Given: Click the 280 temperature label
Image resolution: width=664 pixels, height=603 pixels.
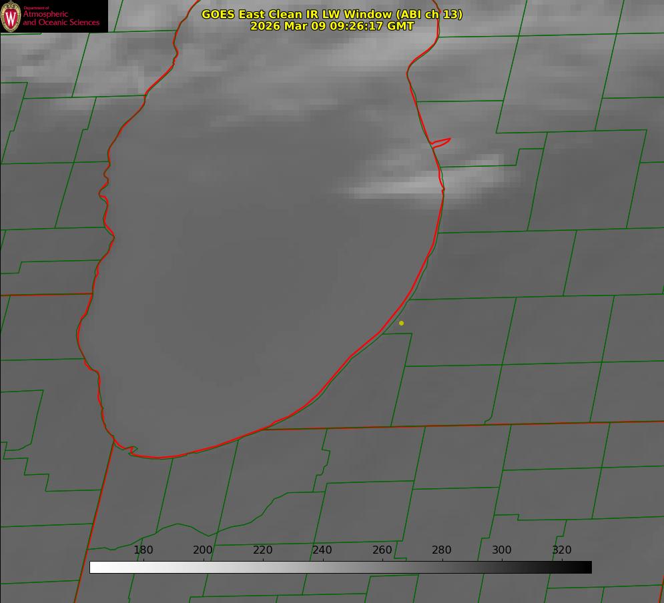Looking at the screenshot, I should point(442,550).
